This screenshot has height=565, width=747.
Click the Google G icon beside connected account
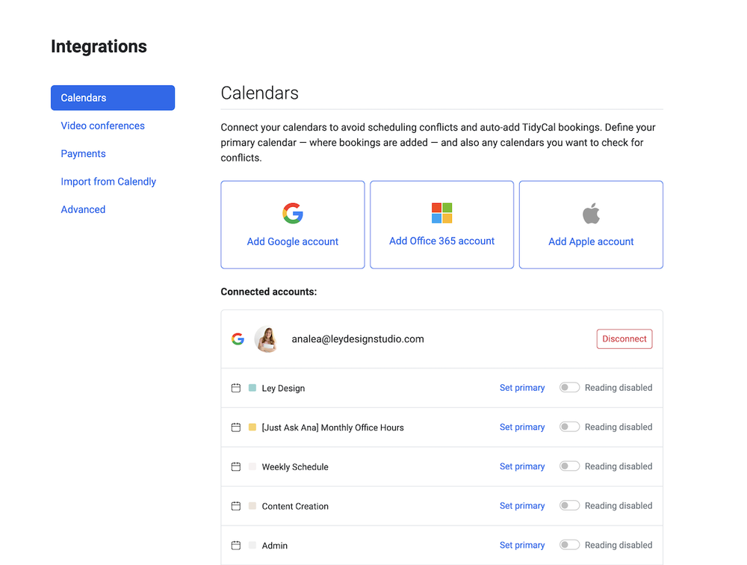tap(238, 339)
